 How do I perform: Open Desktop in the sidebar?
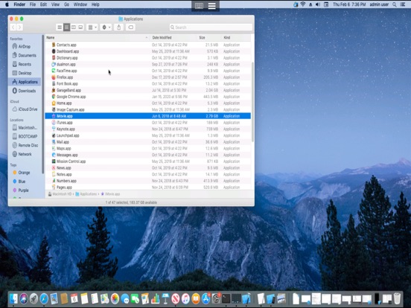tap(24, 73)
